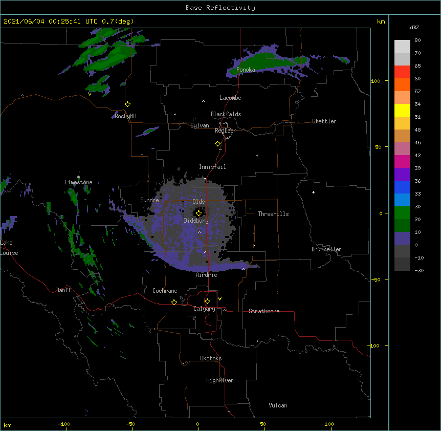Click the yellow diamond marker south of RedDeer

coord(218,144)
